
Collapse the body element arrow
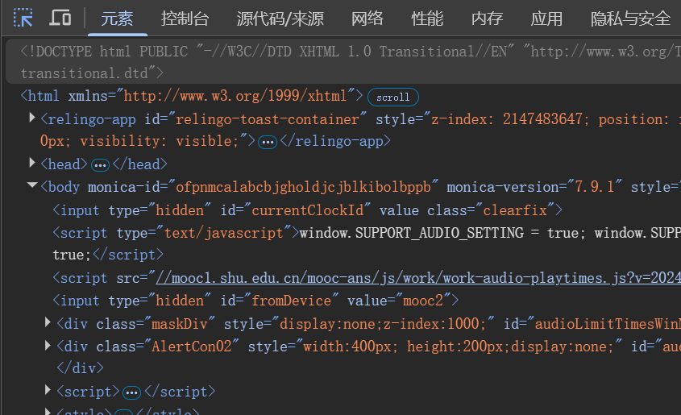coord(31,185)
